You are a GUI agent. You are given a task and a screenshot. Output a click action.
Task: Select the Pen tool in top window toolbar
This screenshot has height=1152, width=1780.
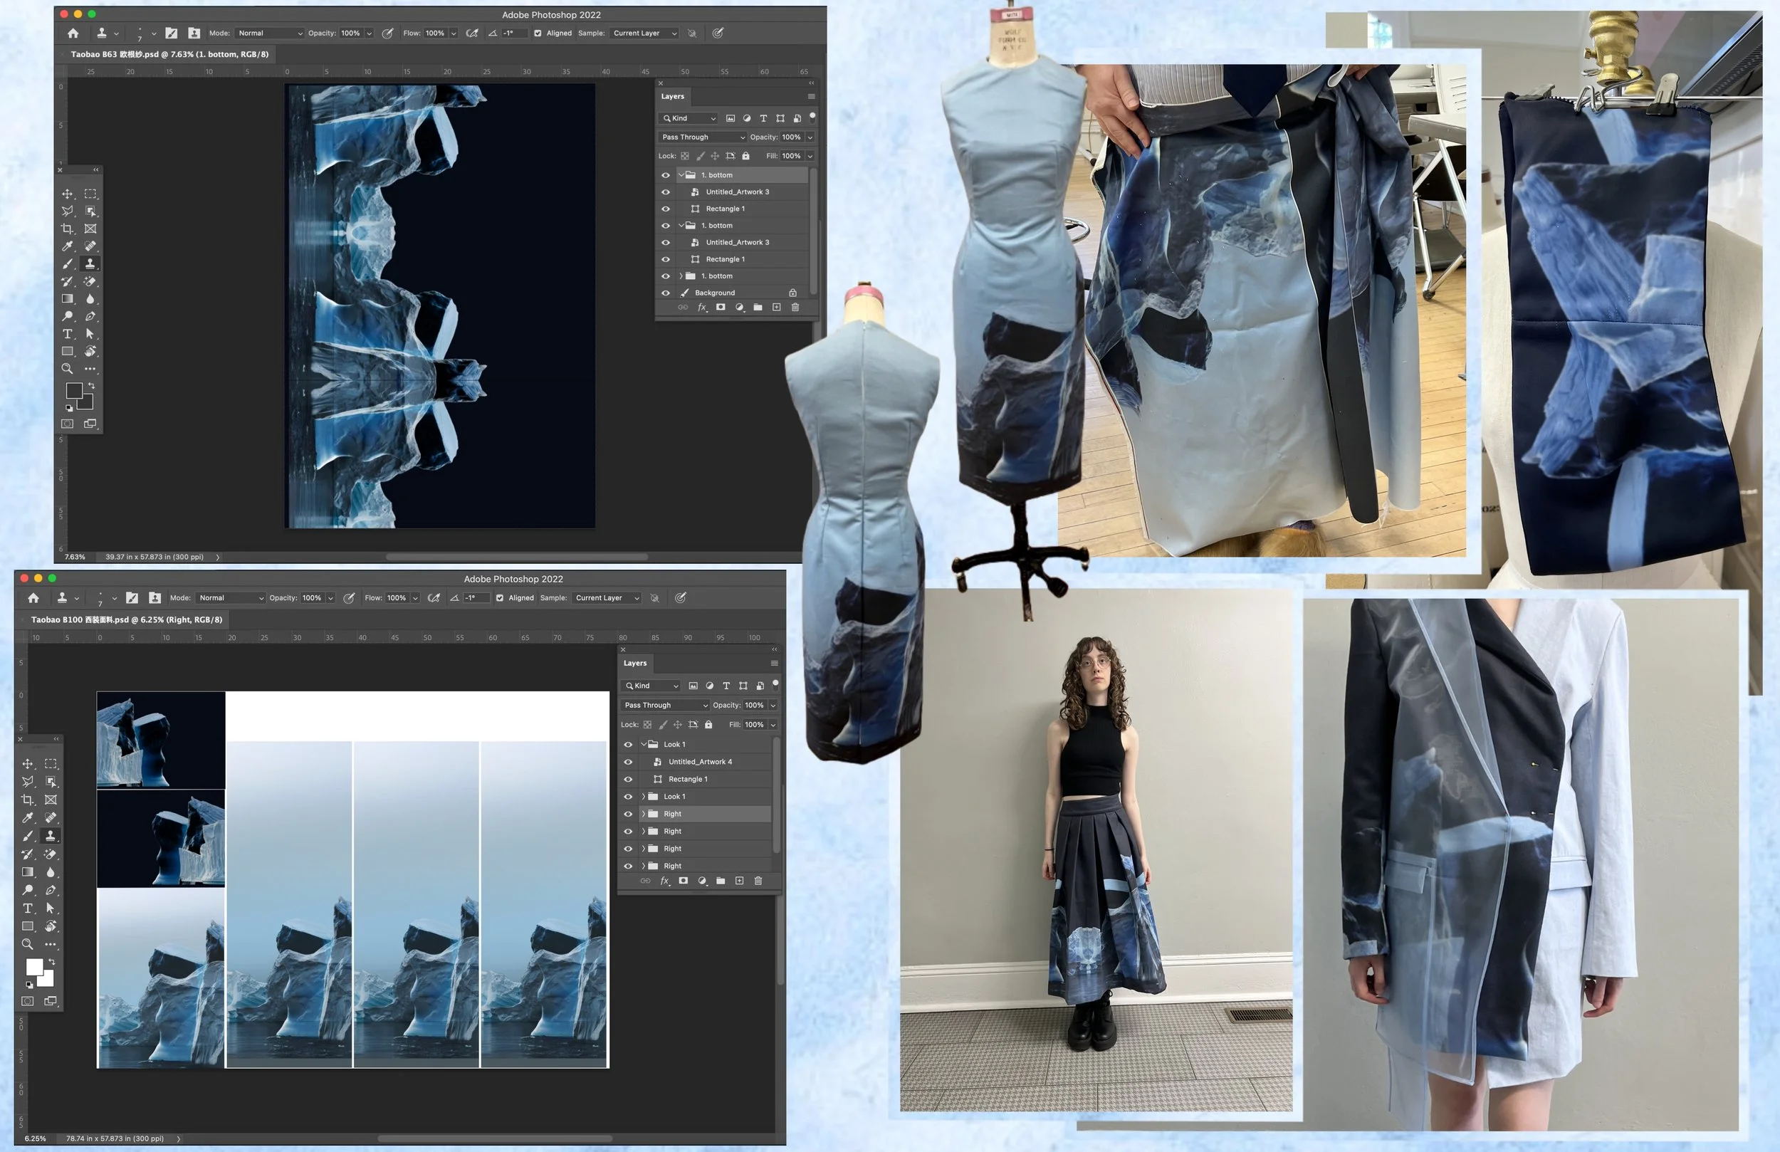pos(90,316)
